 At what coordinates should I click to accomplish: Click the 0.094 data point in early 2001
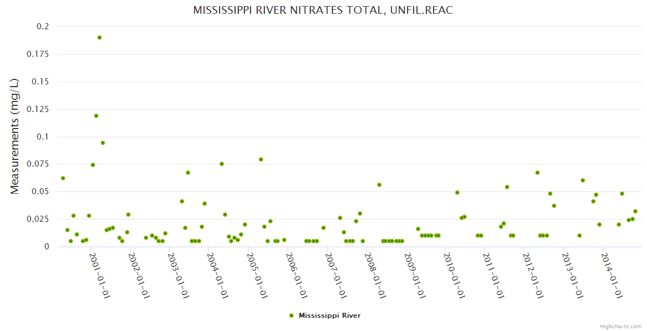tap(103, 143)
